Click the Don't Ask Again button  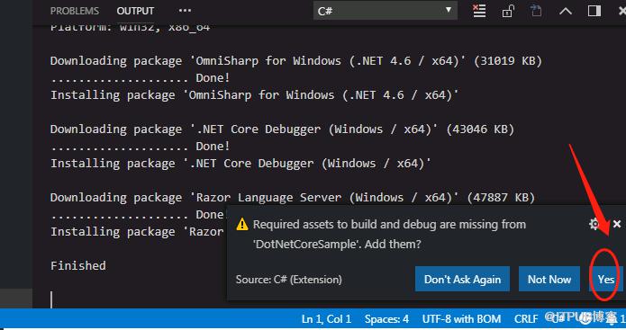[462, 279]
